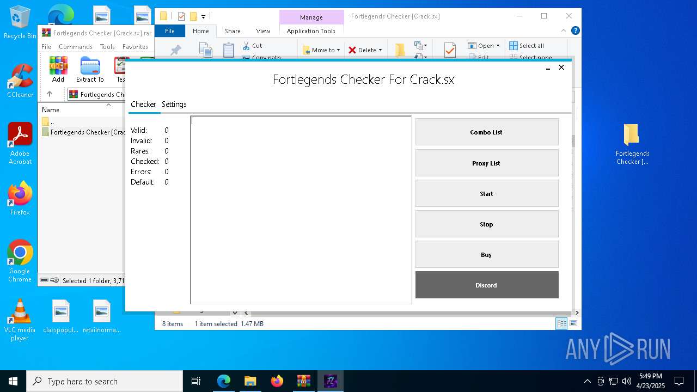
Task: Open Recycle Bin desktop icon
Action: pos(20,22)
